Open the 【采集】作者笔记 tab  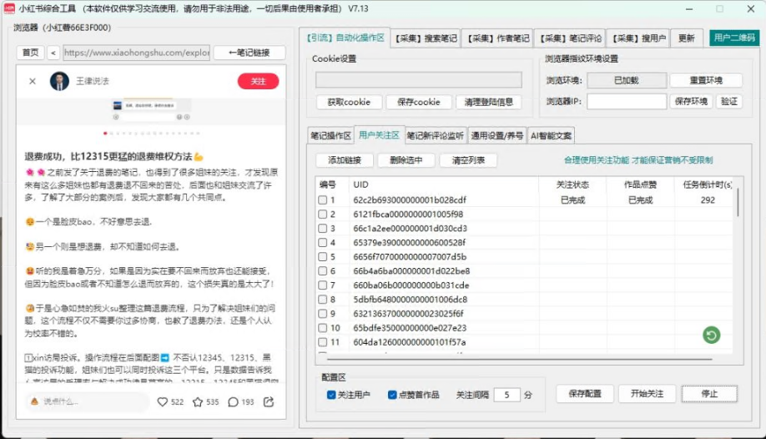point(498,38)
